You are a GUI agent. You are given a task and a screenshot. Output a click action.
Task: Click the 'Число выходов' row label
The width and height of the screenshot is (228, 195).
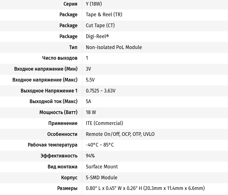60,58
